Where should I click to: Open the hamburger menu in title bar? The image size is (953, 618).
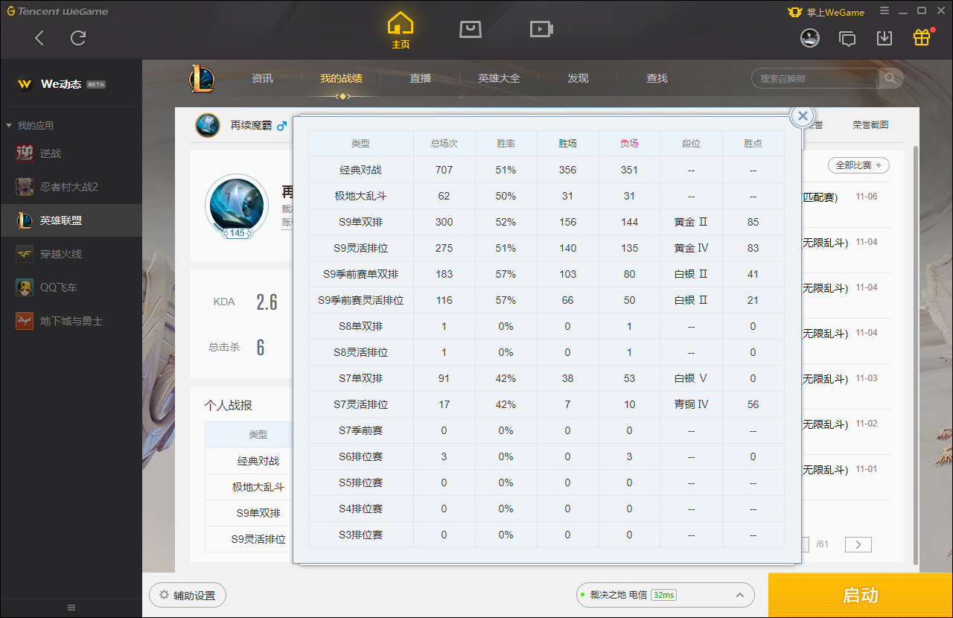click(x=885, y=10)
